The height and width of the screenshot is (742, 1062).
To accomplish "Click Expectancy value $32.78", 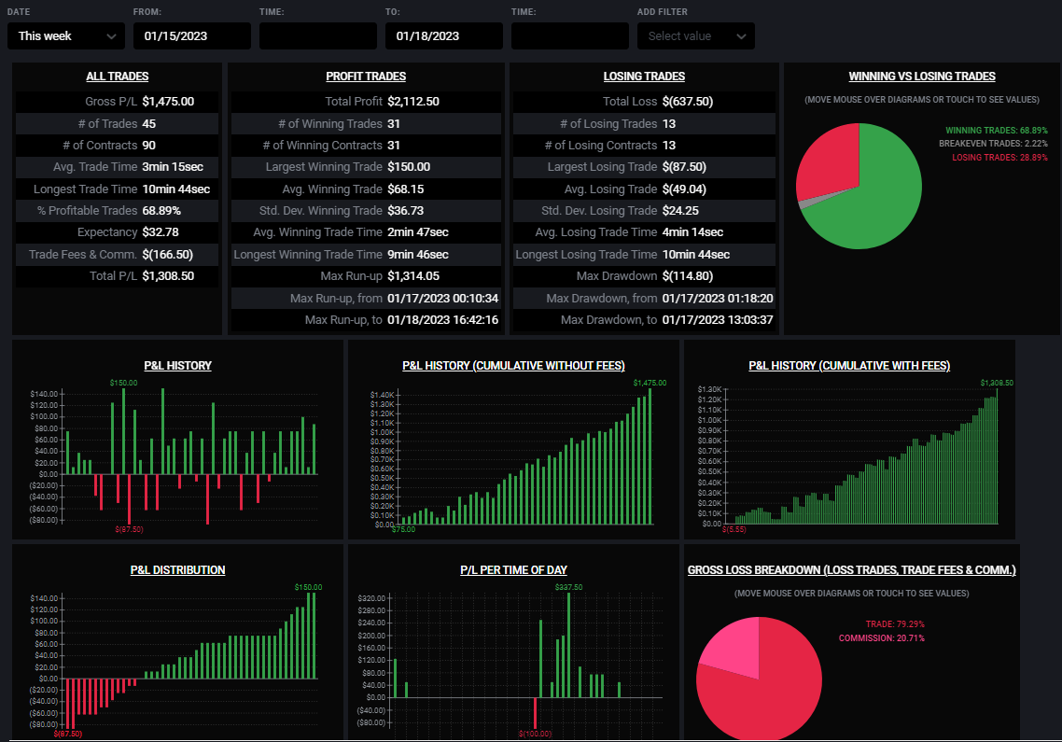I will pyautogui.click(x=161, y=232).
